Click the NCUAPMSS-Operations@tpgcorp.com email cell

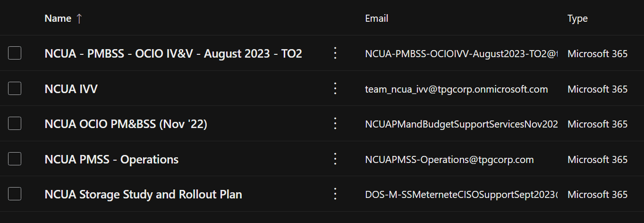pos(449,159)
